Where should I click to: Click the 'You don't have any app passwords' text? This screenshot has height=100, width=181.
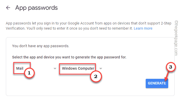41,46
